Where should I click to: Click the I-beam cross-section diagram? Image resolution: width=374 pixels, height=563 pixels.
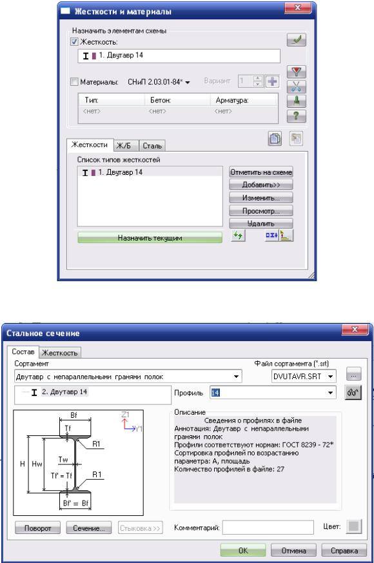click(78, 463)
